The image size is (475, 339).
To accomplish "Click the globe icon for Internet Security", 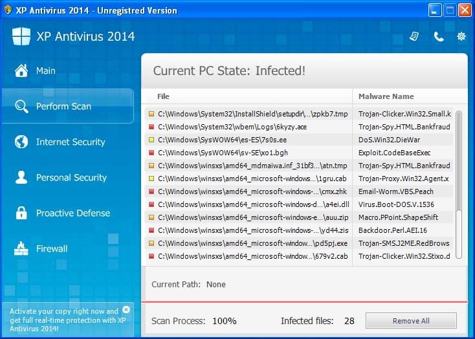I will pos(21,142).
